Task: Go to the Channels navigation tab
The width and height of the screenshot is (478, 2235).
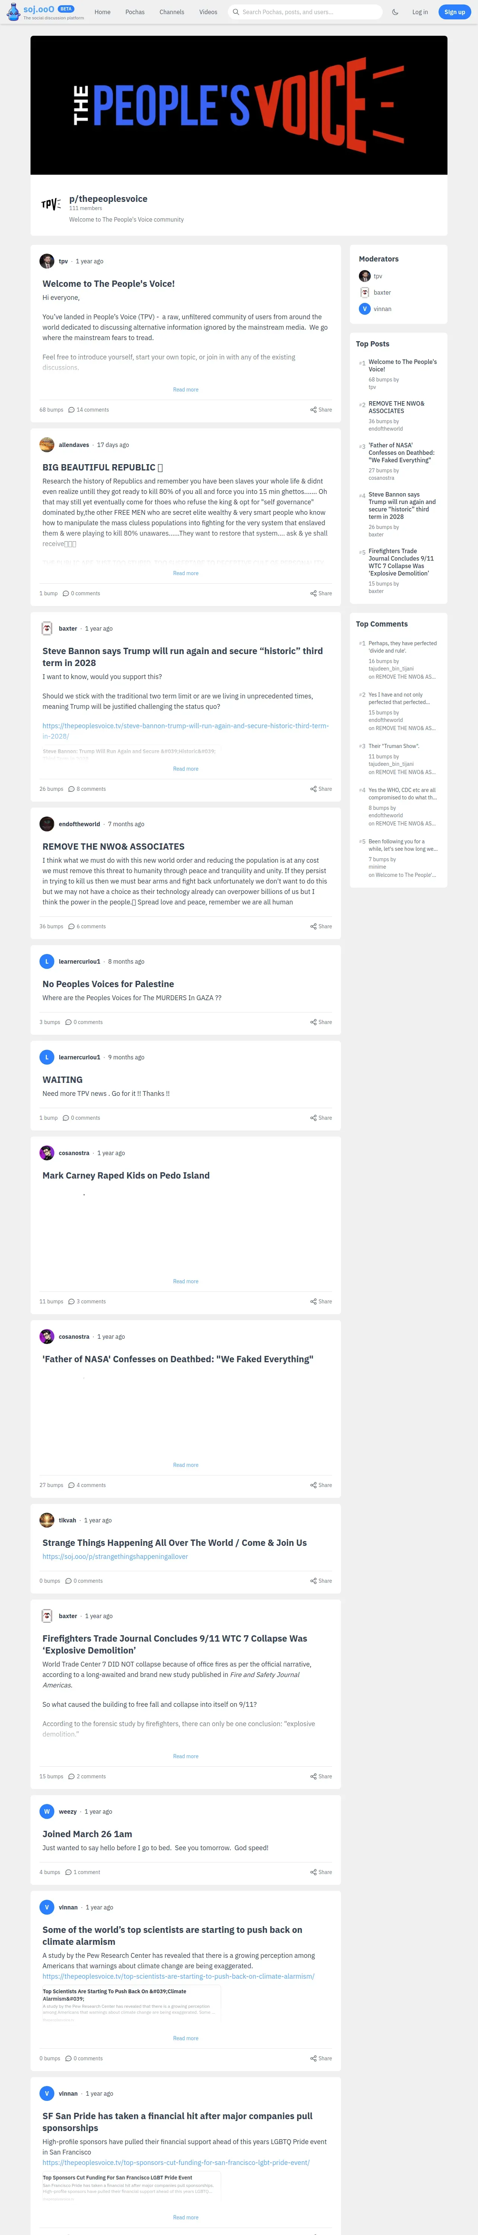Action: 172,12
